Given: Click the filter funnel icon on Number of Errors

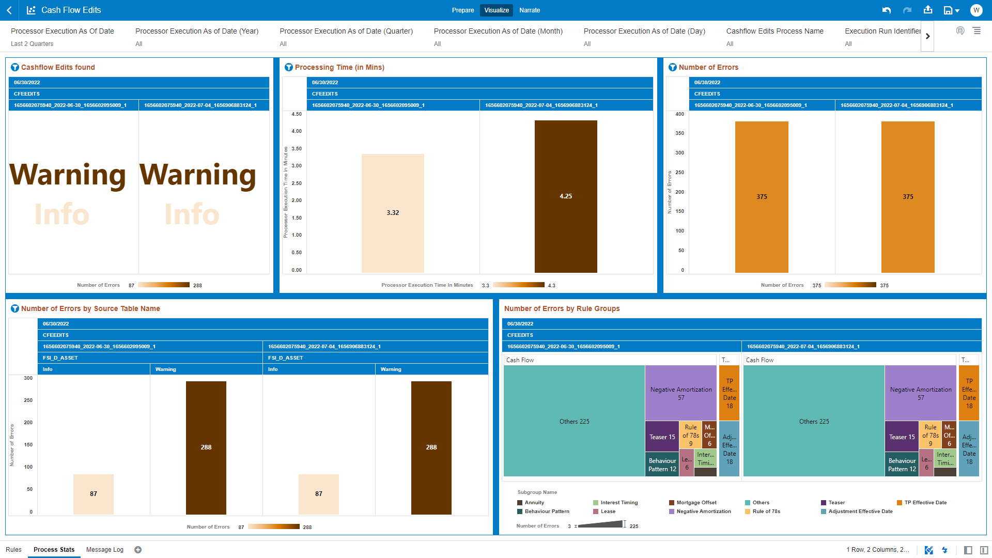Looking at the screenshot, I should coord(672,67).
